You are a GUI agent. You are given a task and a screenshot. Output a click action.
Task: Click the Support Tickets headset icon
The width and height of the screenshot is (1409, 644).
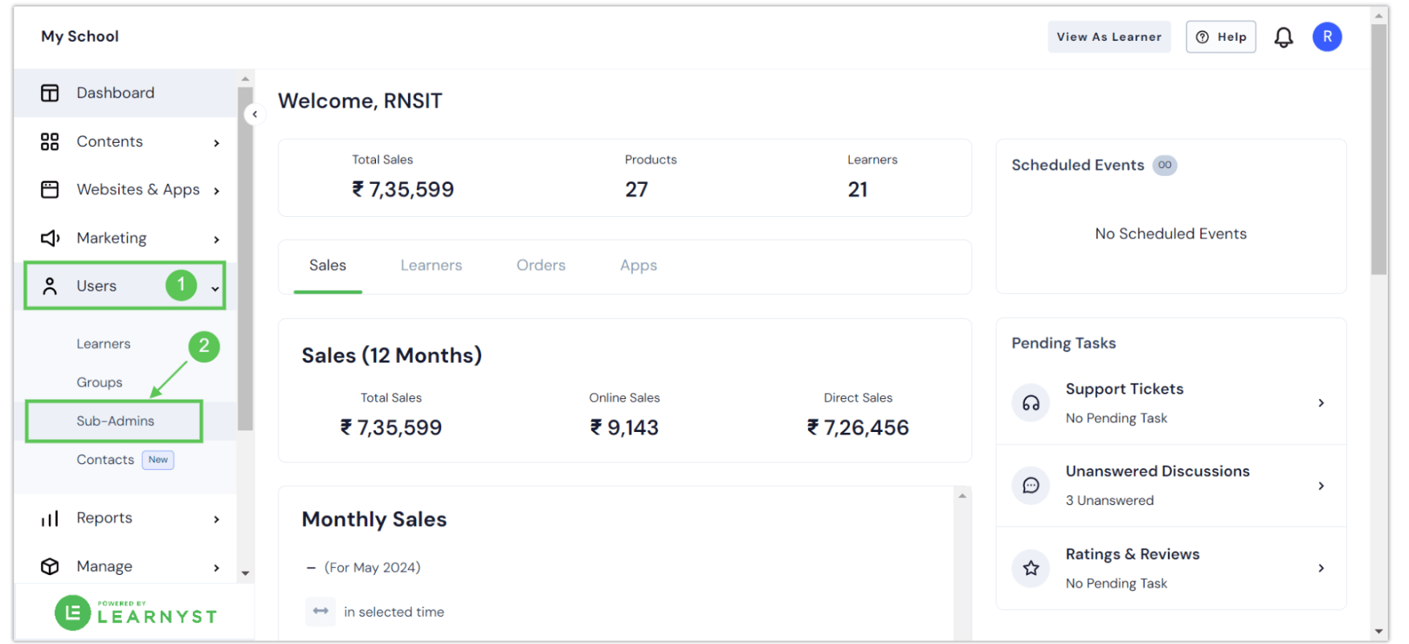[1031, 403]
